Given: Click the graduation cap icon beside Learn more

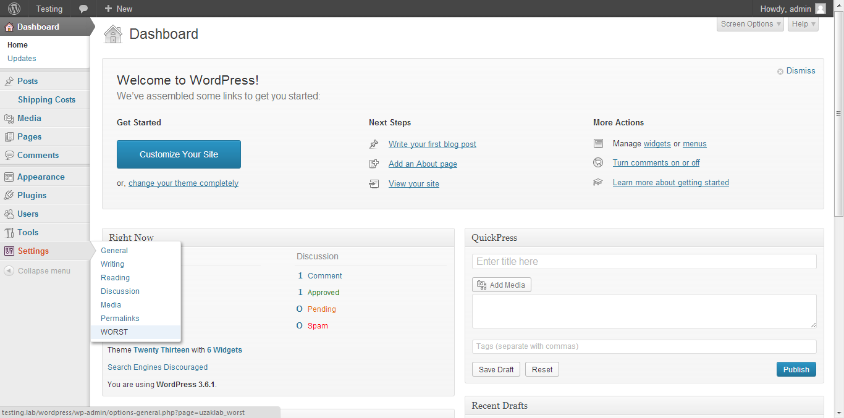Looking at the screenshot, I should [x=598, y=182].
